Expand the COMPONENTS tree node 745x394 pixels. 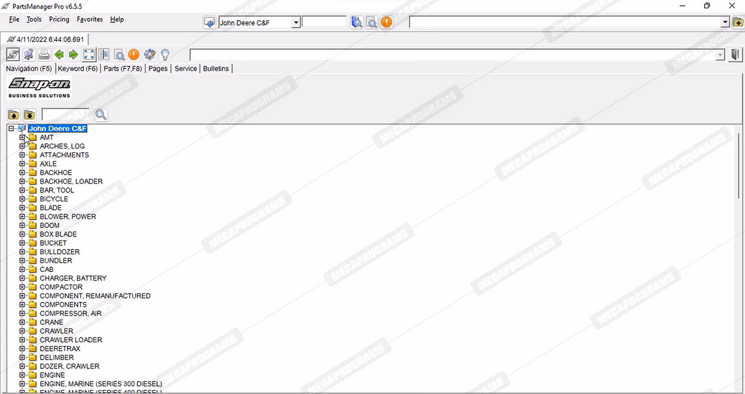[x=22, y=305]
